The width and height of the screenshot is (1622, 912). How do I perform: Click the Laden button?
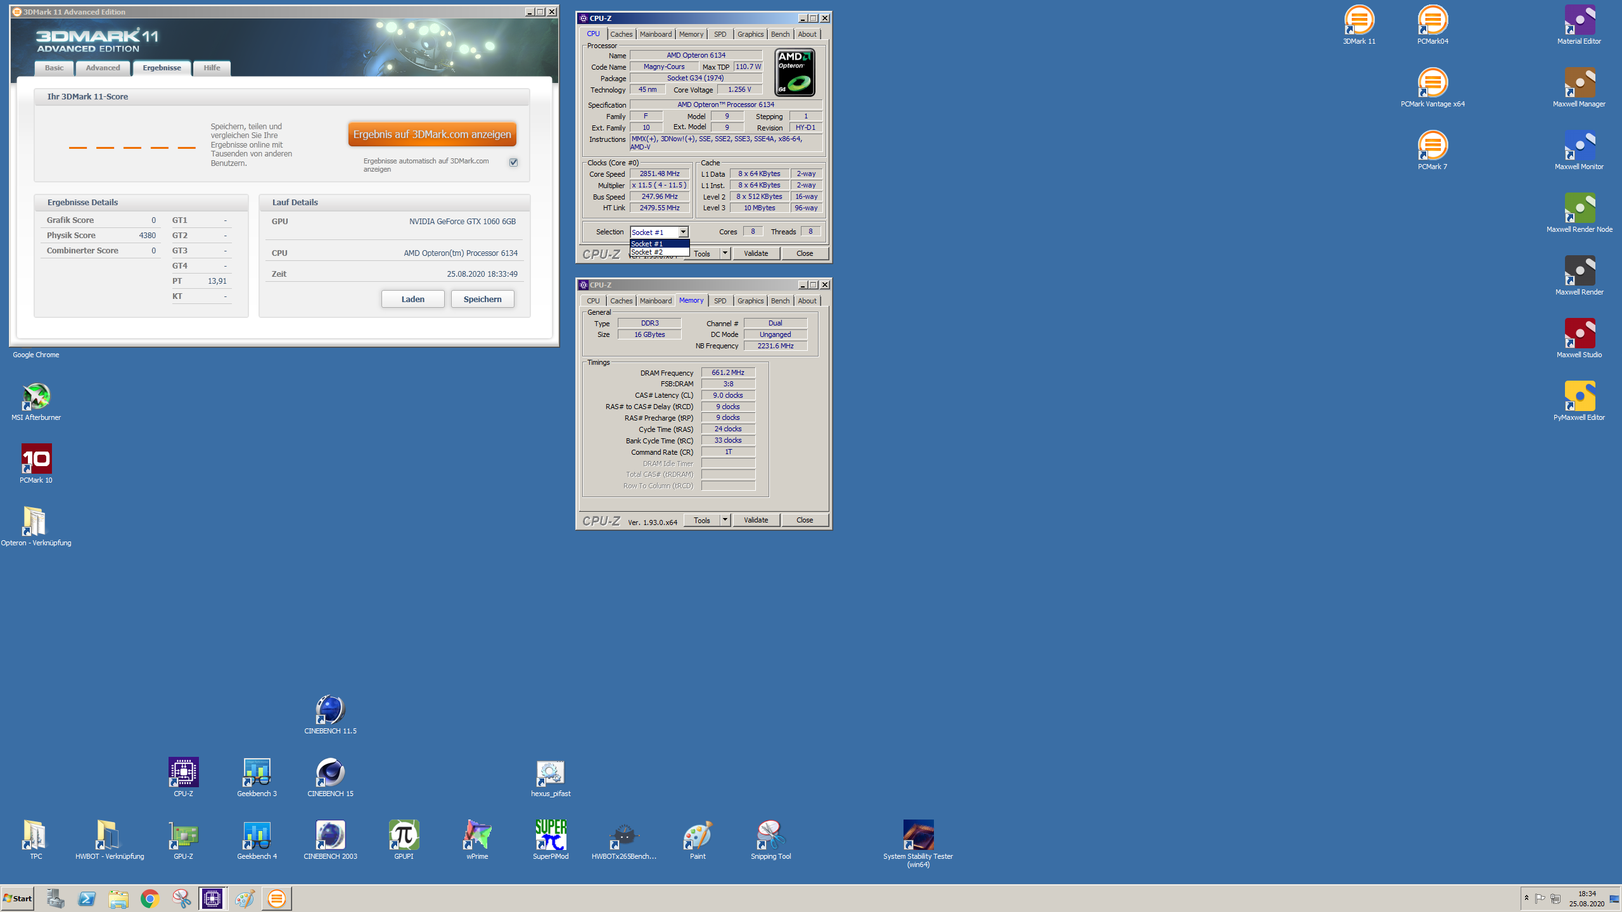413,299
